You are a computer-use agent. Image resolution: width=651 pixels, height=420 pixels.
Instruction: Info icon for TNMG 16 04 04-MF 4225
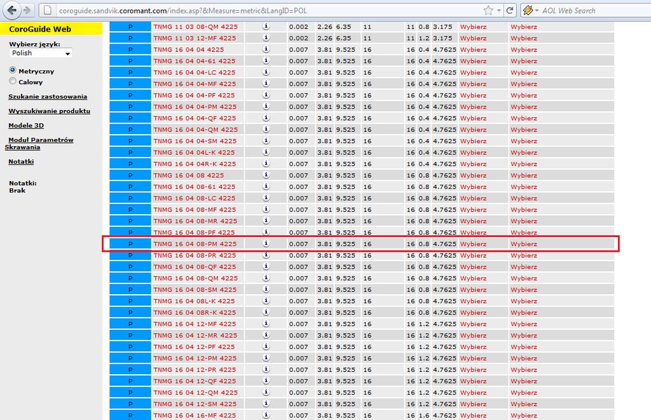[x=266, y=83]
